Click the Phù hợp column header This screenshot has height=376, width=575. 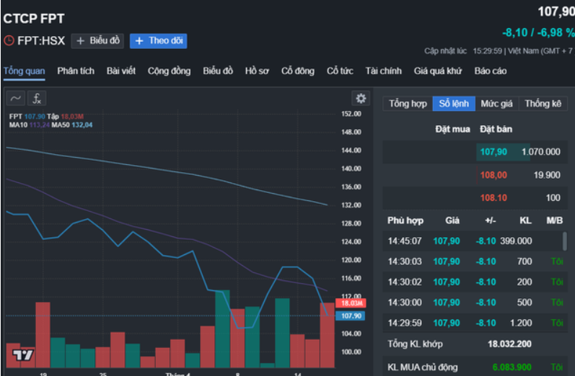[405, 220]
